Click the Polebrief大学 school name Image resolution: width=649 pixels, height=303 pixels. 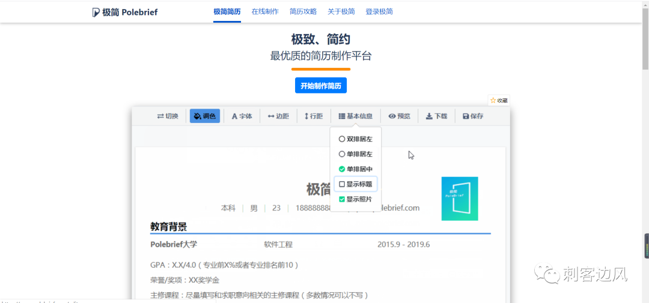(x=174, y=244)
